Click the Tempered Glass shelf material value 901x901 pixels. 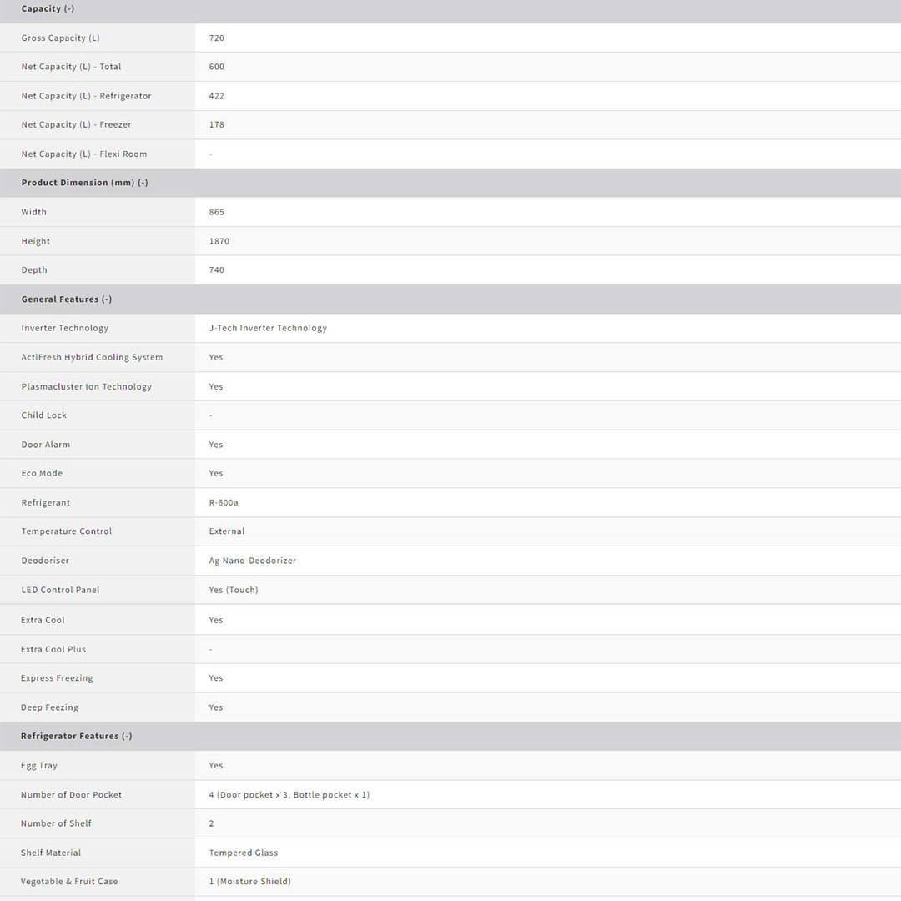tap(243, 853)
